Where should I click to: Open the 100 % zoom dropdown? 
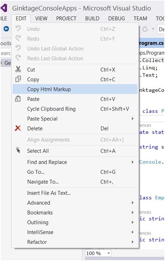(108, 253)
